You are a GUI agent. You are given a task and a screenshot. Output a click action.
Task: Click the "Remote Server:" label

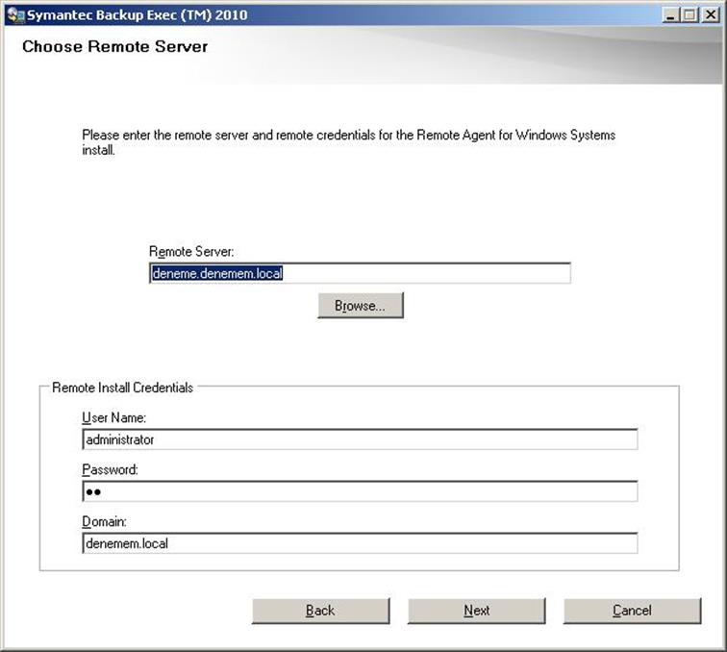coord(191,252)
